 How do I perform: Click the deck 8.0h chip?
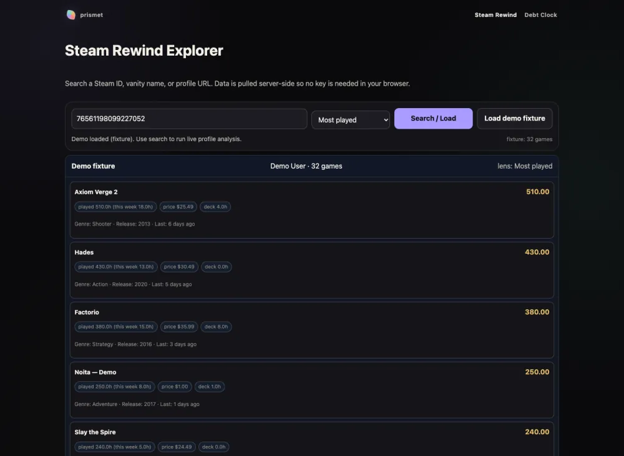pos(216,327)
